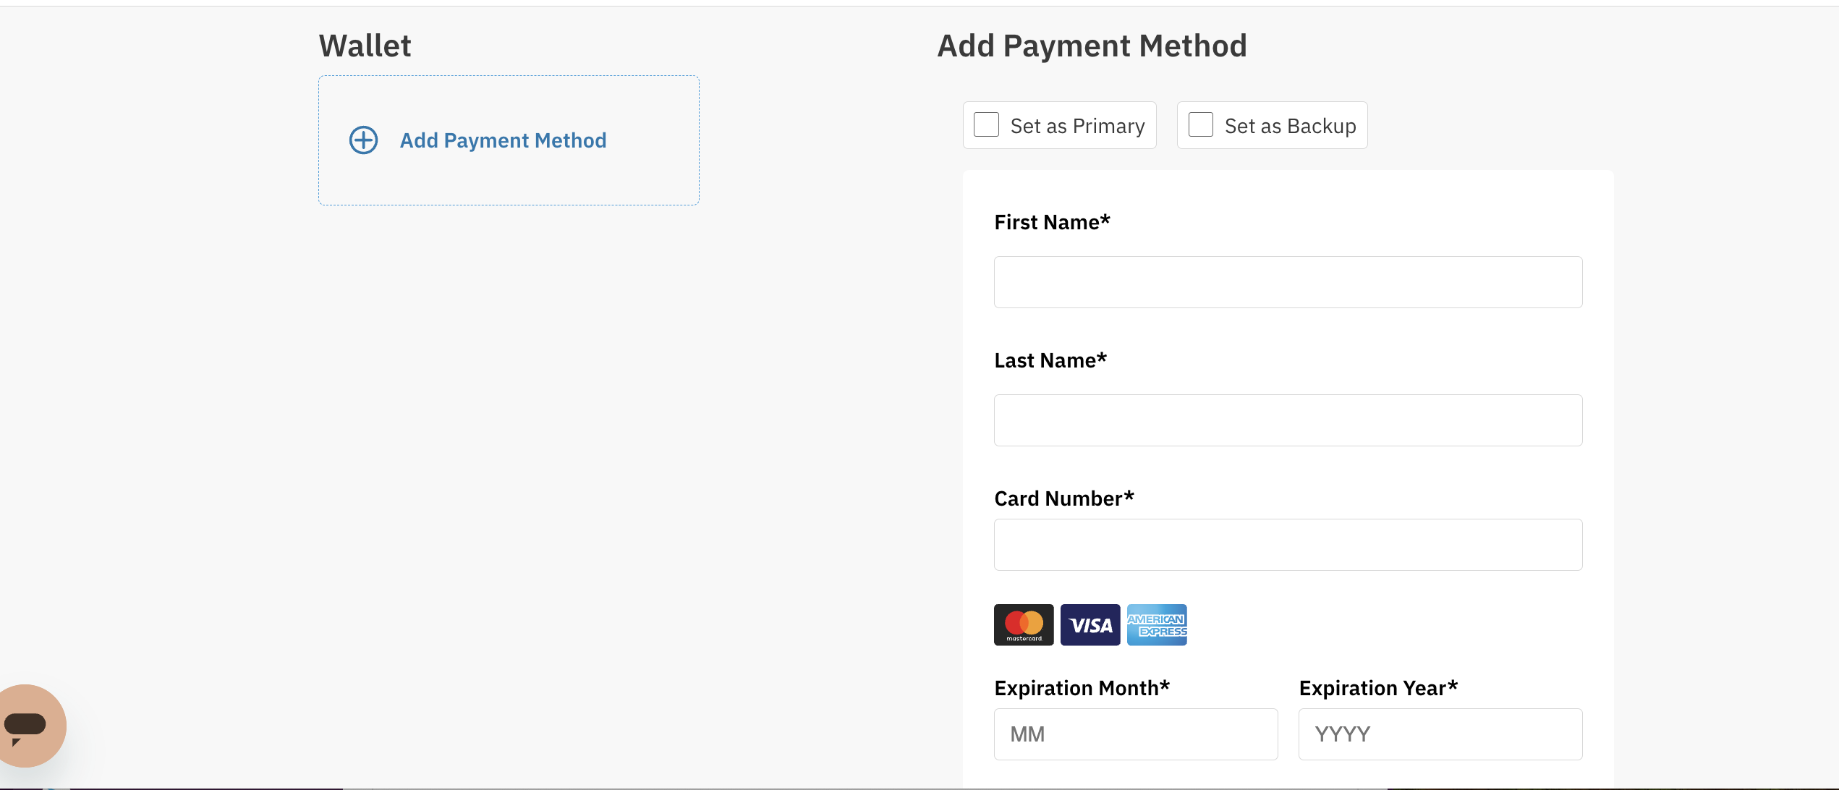
Task: Click the Mastercard logo icon
Action: (1023, 624)
